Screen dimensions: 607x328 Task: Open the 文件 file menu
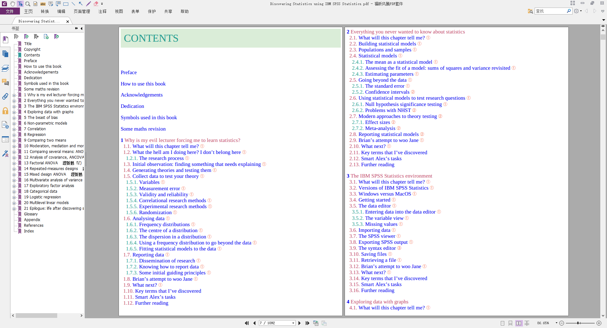click(x=10, y=11)
